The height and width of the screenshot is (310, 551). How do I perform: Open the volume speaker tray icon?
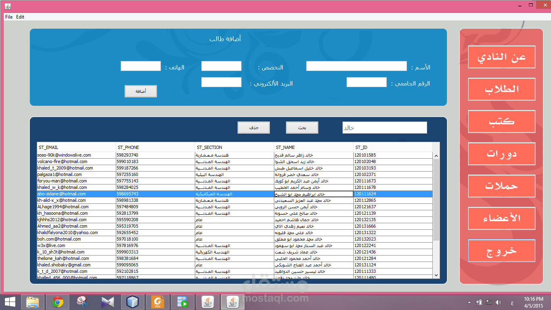tap(499, 302)
